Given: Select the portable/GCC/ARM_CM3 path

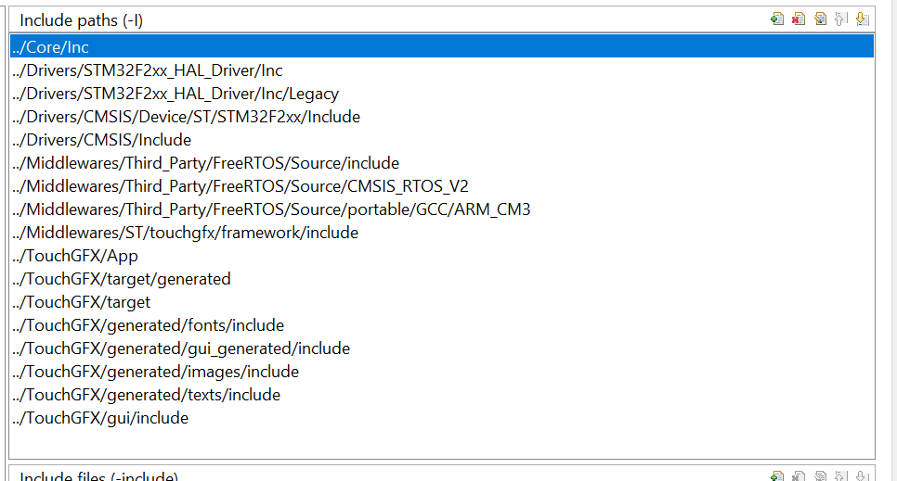Looking at the screenshot, I should [x=442, y=209].
